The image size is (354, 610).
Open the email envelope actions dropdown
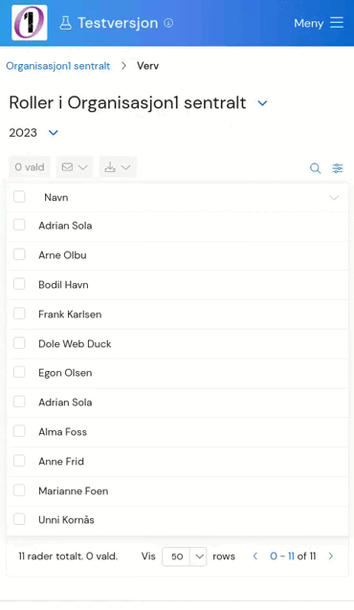coord(75,167)
